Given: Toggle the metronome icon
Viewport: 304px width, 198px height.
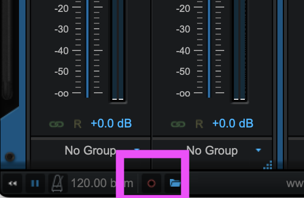Looking at the screenshot, I should 58,183.
